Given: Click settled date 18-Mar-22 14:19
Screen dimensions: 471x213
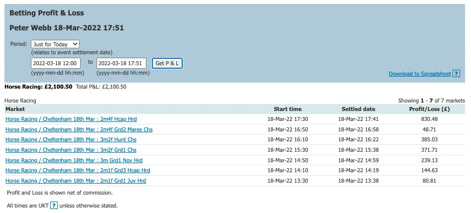Looking at the screenshot, I should [x=358, y=171].
